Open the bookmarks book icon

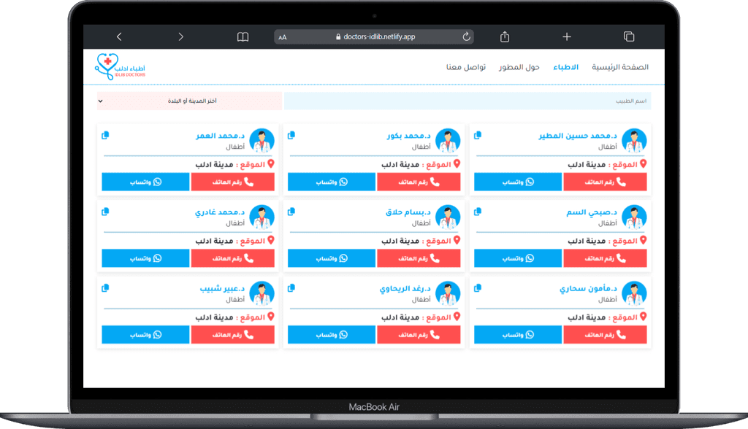[243, 36]
